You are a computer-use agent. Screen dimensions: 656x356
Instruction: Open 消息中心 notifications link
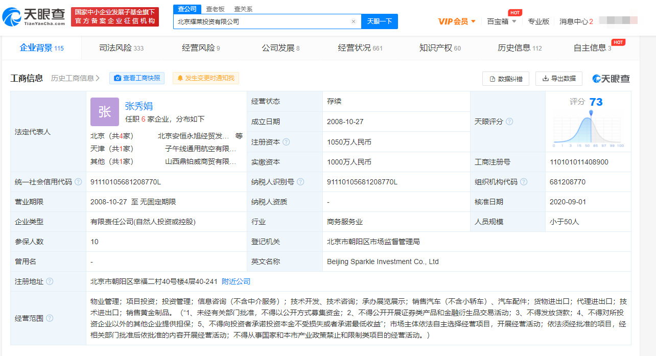pyautogui.click(x=576, y=21)
